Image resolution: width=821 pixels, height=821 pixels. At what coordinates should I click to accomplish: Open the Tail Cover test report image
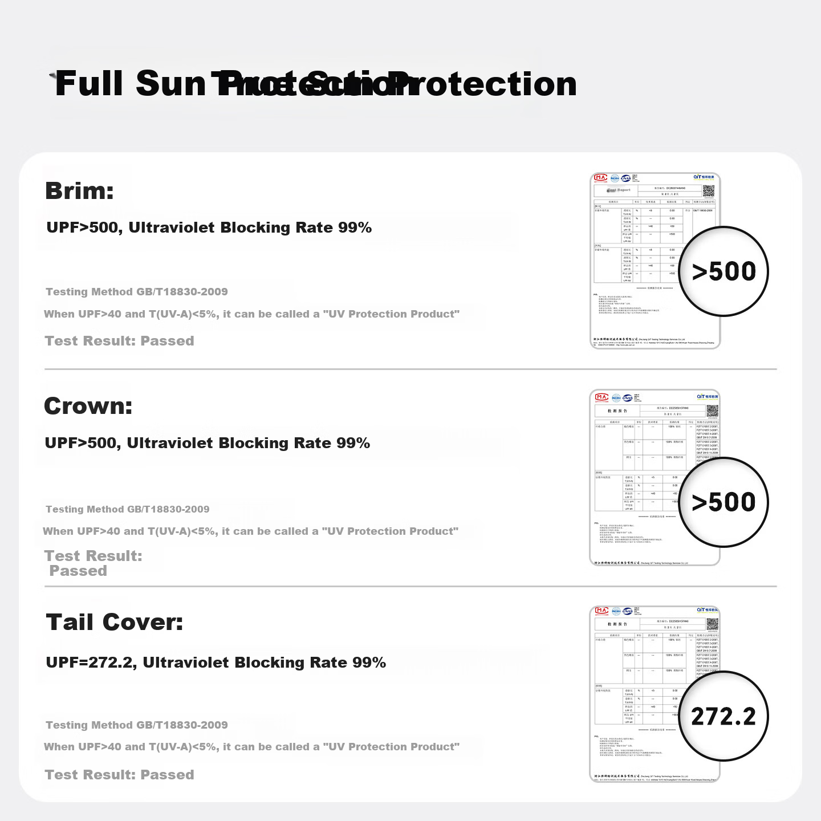[x=655, y=694]
